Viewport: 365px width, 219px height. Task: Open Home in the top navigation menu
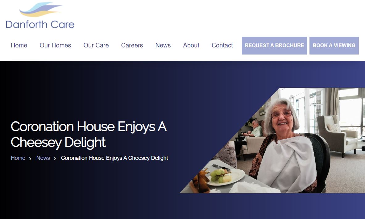click(19, 45)
